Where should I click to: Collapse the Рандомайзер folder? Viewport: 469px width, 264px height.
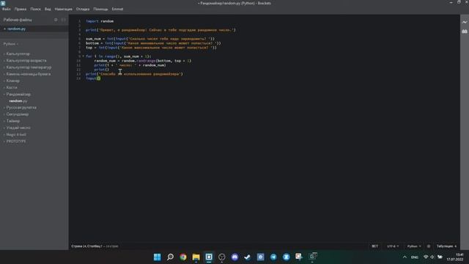[18, 95]
